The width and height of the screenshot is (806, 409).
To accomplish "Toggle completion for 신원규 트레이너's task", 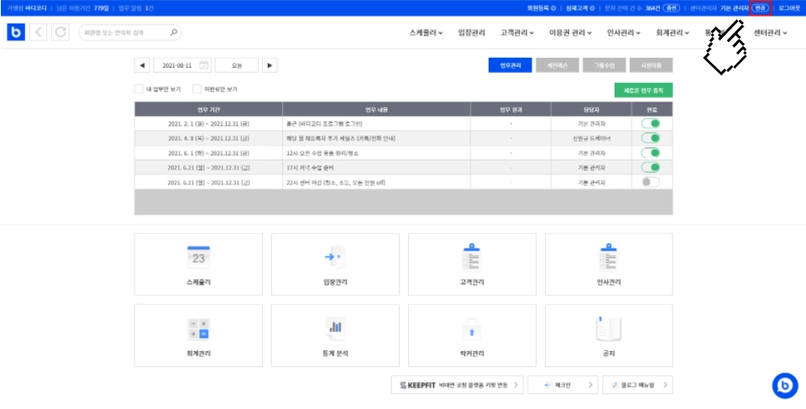I will pos(650,138).
